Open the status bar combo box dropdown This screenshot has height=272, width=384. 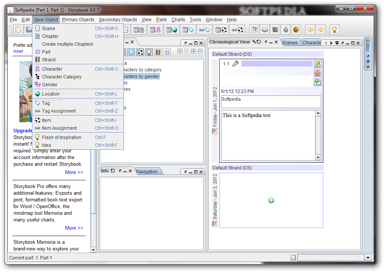(x=368, y=258)
